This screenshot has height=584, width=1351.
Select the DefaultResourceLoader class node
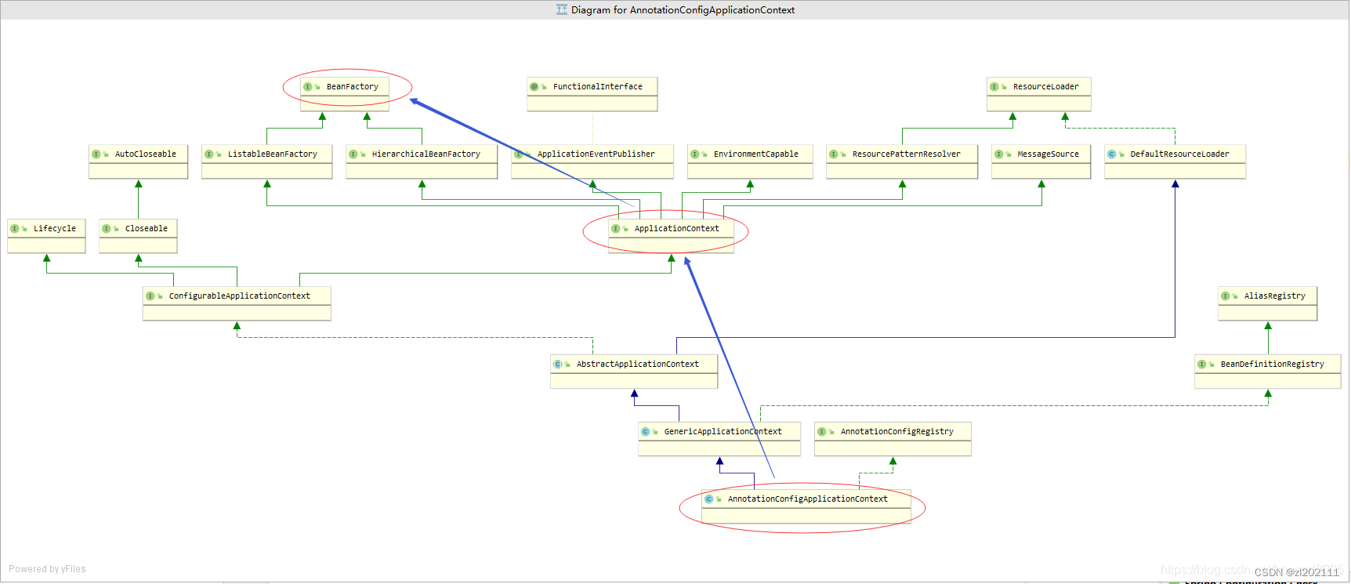click(x=1175, y=161)
